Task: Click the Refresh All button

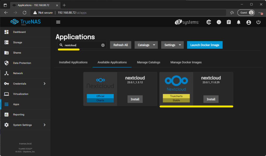Action: (121, 45)
